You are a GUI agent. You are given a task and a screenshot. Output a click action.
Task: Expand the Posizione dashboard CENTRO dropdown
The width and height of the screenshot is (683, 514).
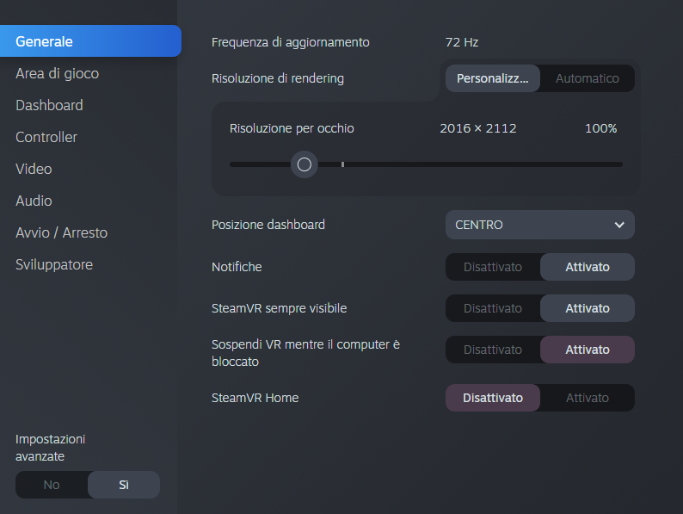[539, 225]
